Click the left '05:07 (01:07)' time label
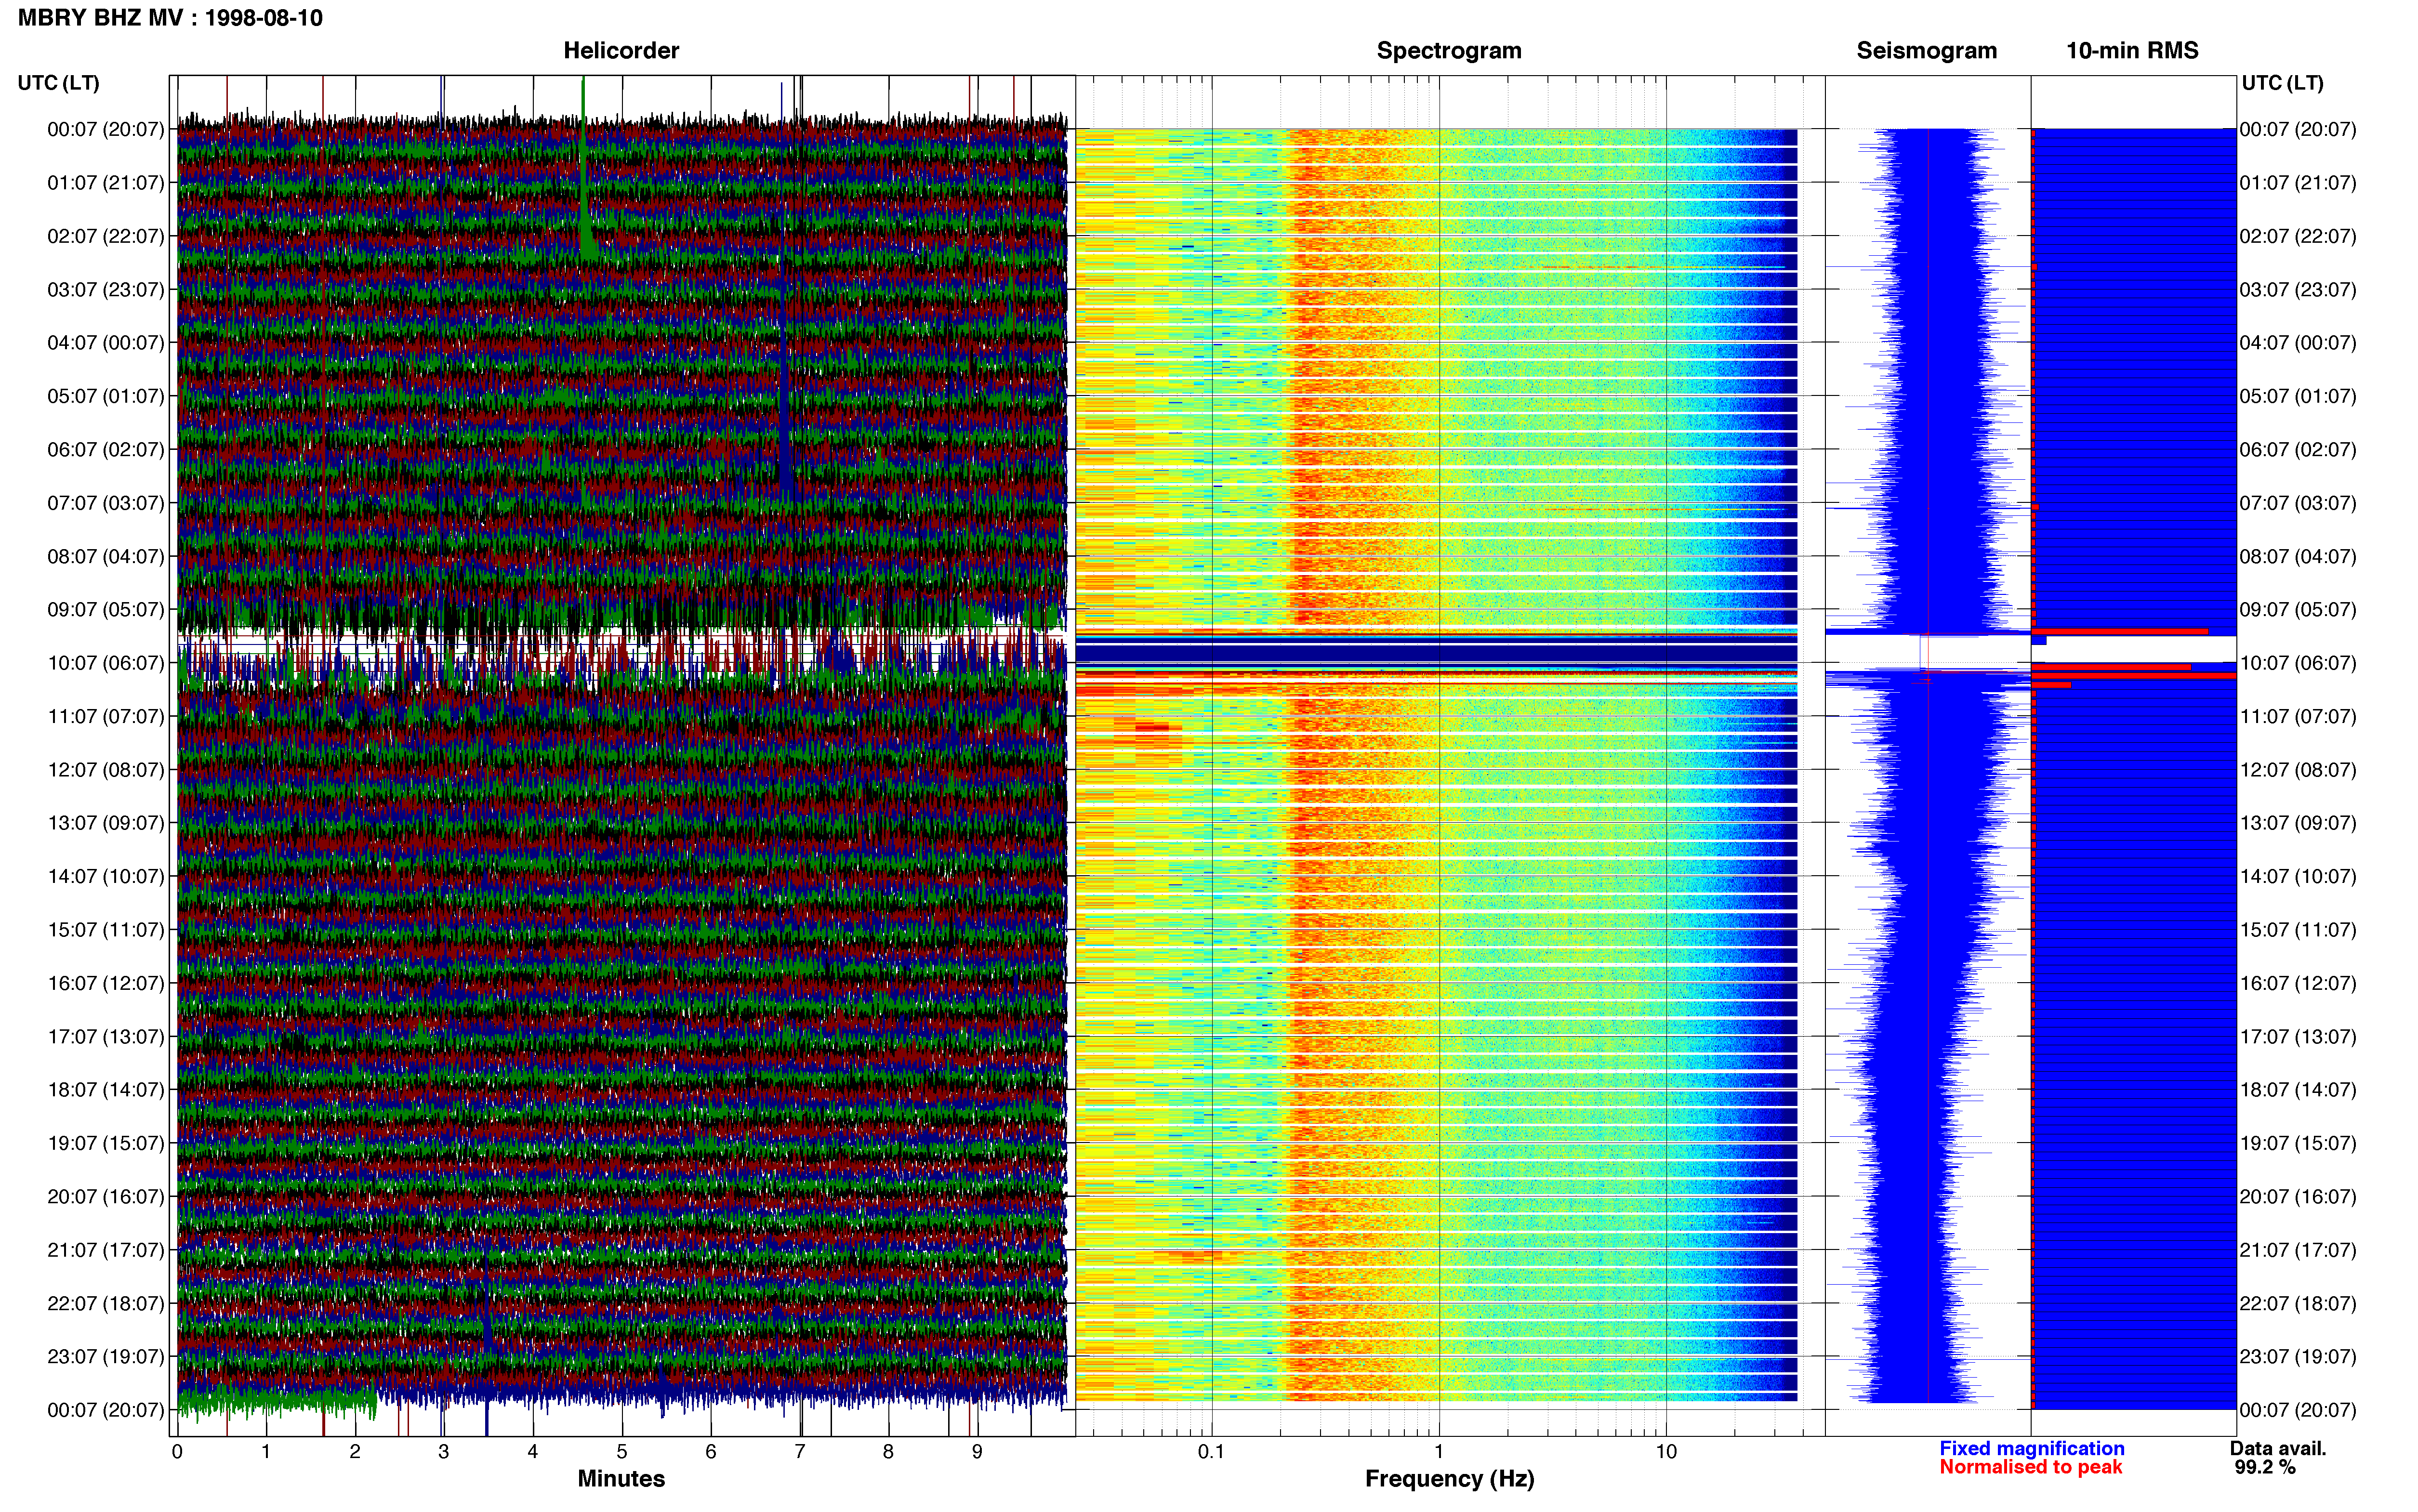The width and height of the screenshot is (2418, 1512). coord(106,396)
